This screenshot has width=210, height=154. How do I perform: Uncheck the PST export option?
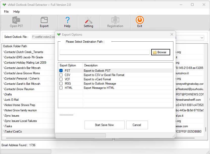coord(61,71)
